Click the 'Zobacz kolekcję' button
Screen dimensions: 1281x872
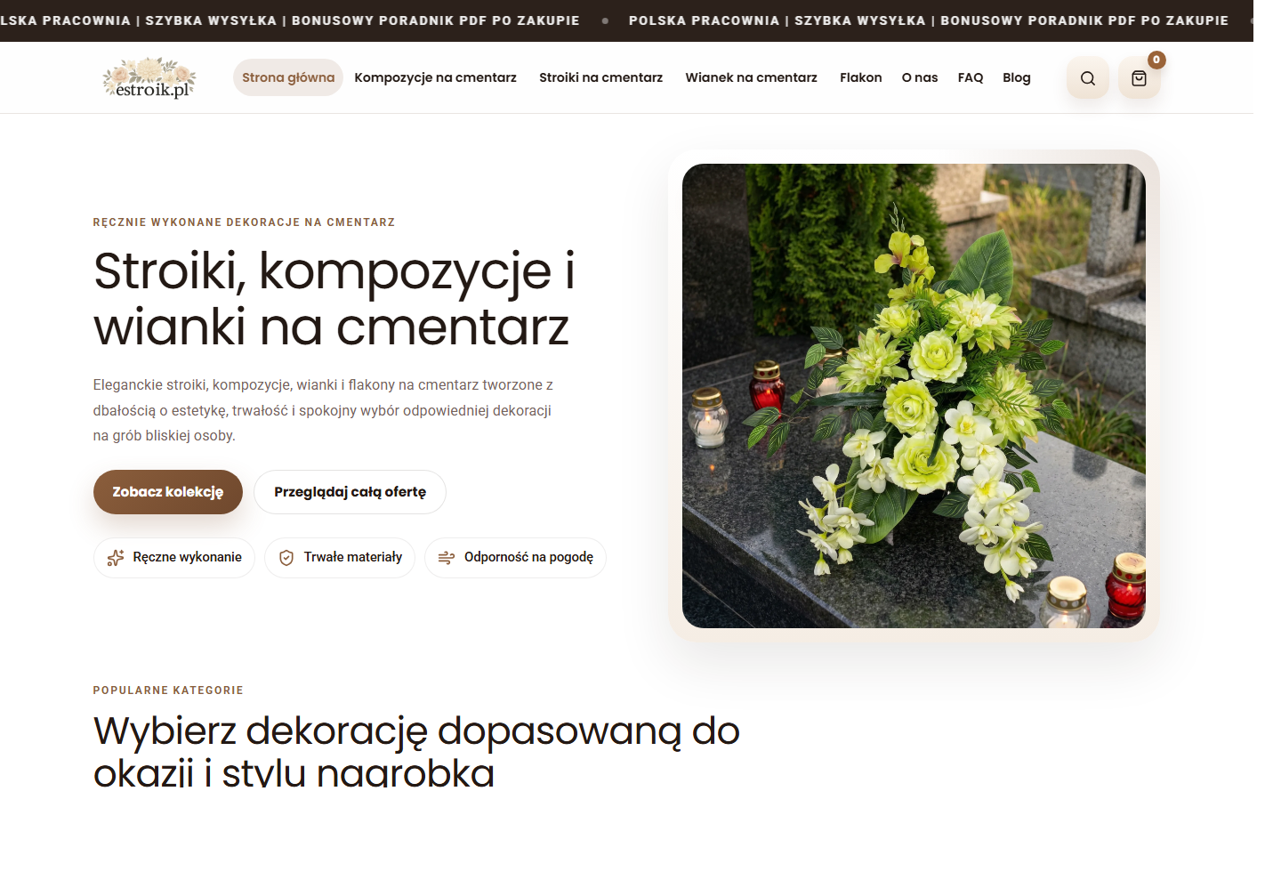click(x=167, y=491)
